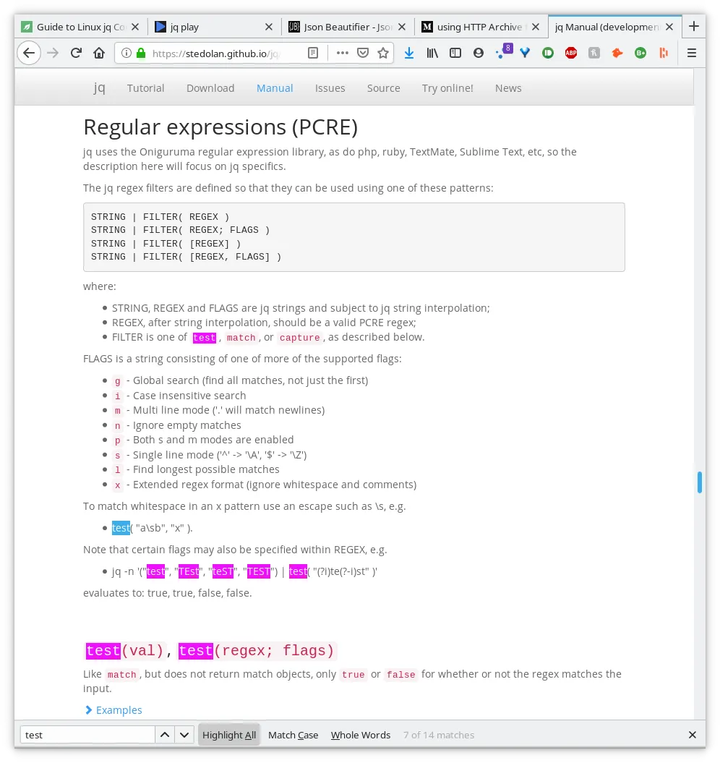This screenshot has width=720, height=763.
Task: Click the highlighted match code word
Action: tap(241, 338)
